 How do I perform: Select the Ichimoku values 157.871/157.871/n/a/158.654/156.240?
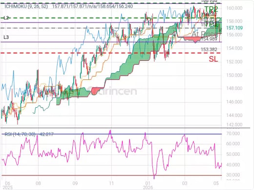tap(92, 6)
